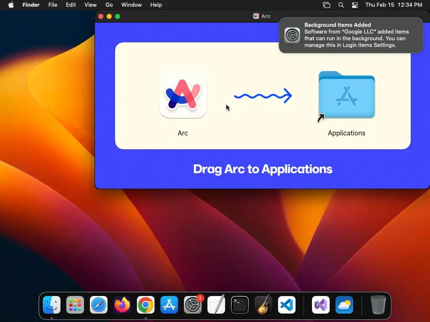Open Google Chrome from the Dock
This screenshot has width=430, height=322.
[x=146, y=305]
